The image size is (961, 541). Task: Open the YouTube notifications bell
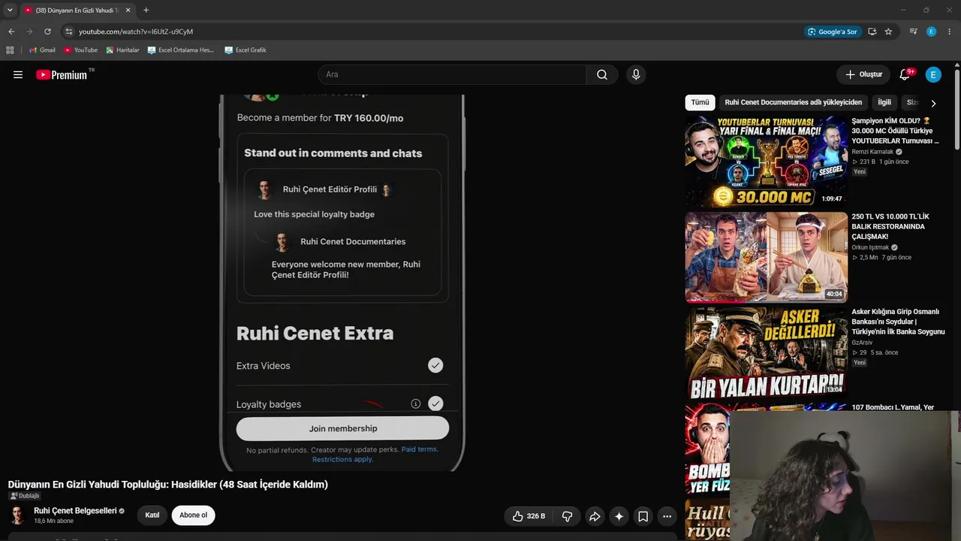click(905, 74)
